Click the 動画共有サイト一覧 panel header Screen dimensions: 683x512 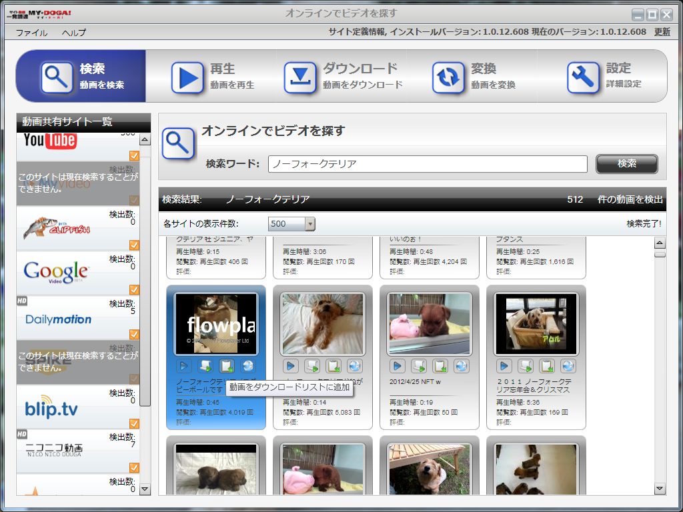83,122
